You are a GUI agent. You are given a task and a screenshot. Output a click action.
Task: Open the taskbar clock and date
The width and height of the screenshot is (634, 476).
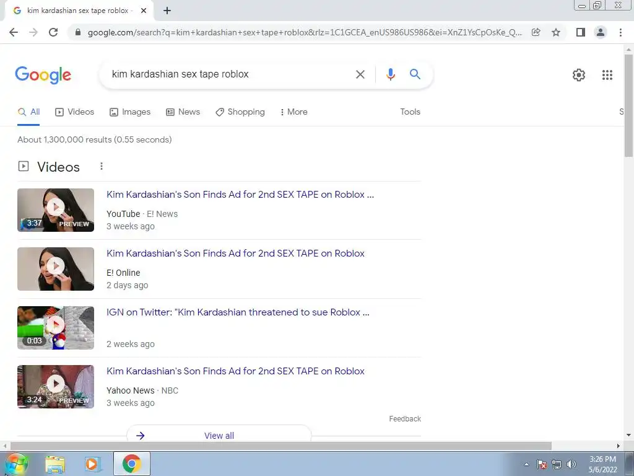pyautogui.click(x=602, y=464)
